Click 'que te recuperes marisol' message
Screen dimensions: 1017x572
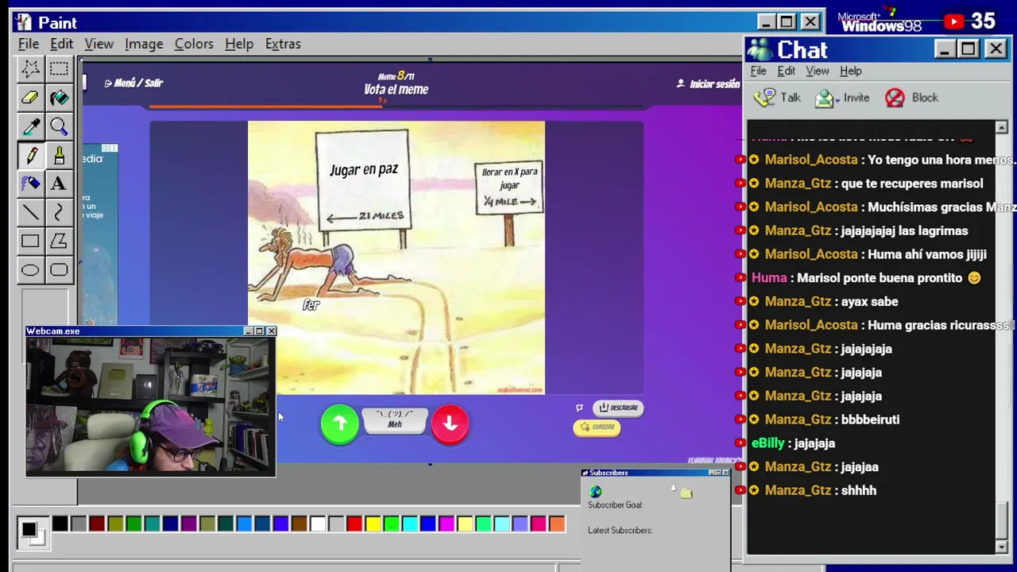coord(912,184)
